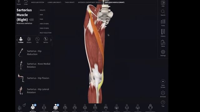200x112 pixels.
Task: Show more tabs with right chevron
Action: [51, 40]
